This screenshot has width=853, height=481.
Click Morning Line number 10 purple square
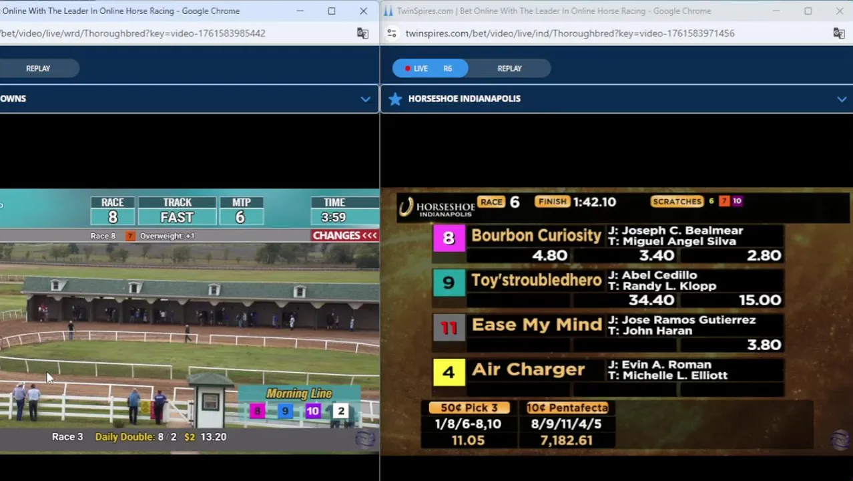pos(312,411)
